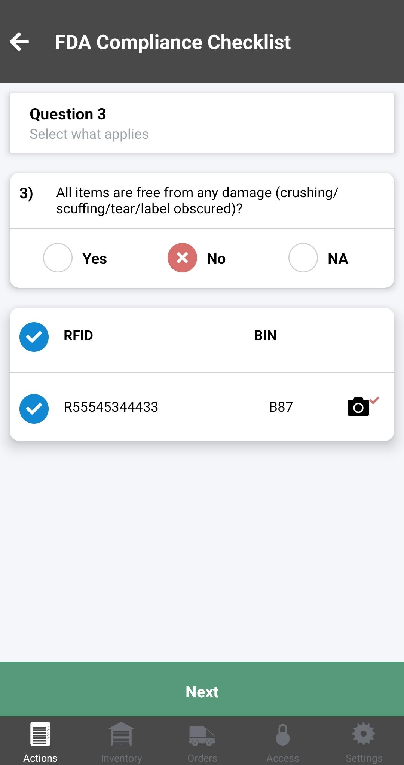Switch to the Inventory tab label
The image size is (404, 765).
(121, 758)
